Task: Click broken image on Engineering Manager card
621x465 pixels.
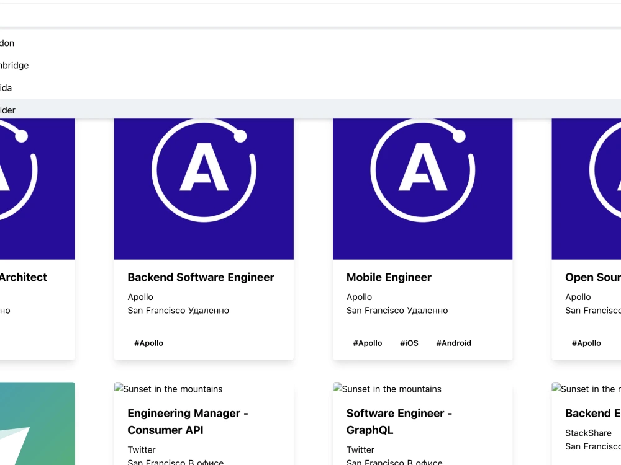Action: click(168, 389)
